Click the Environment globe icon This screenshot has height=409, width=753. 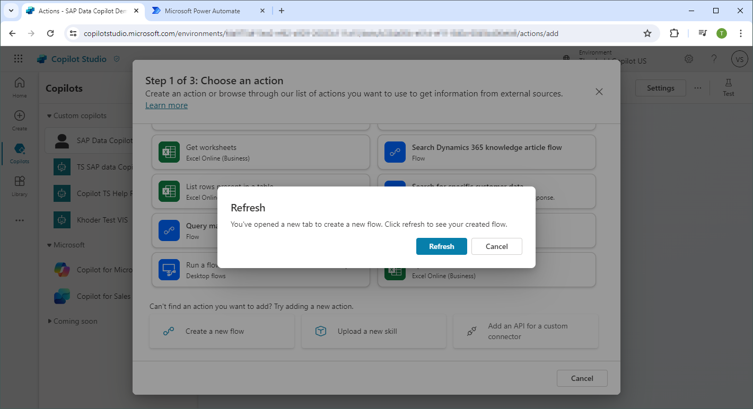pos(567,58)
